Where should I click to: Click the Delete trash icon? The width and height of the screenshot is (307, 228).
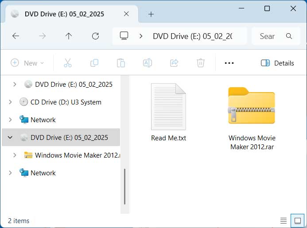click(x=201, y=63)
